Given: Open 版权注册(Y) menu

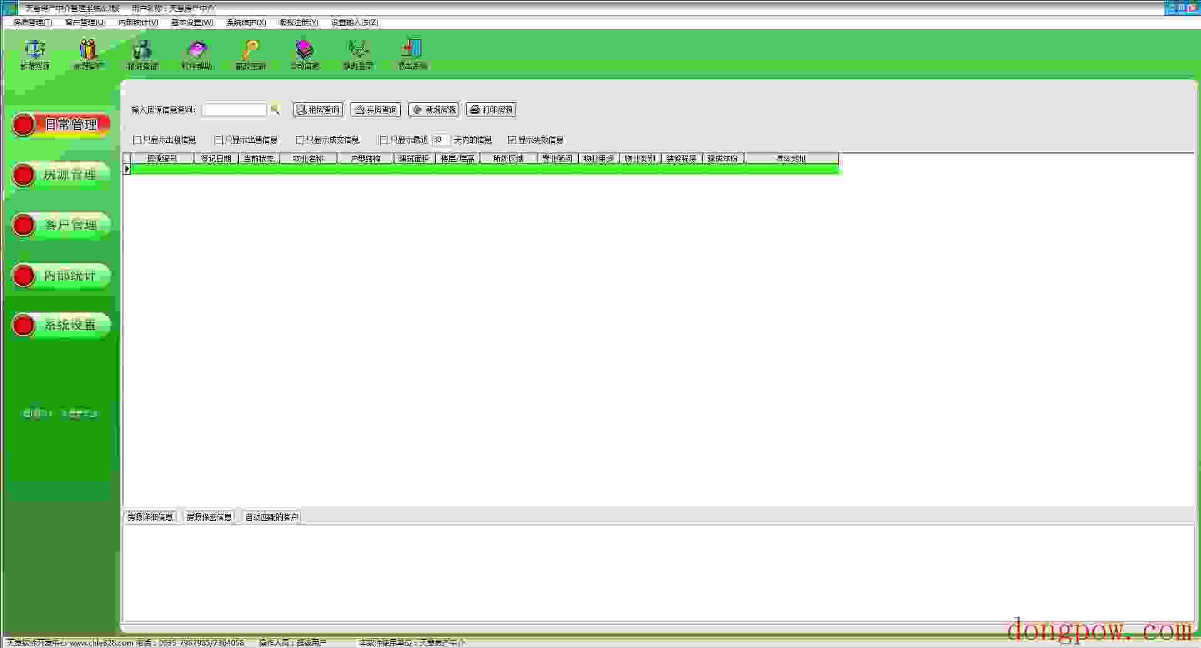Looking at the screenshot, I should point(299,23).
